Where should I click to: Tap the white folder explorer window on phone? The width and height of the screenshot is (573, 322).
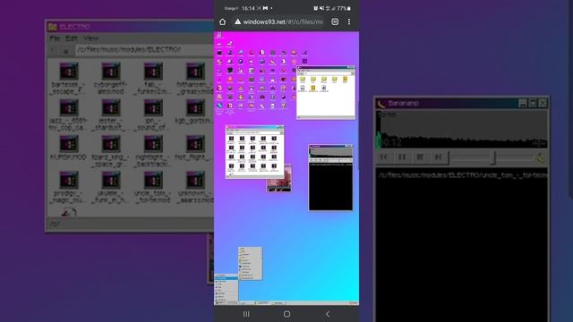click(x=326, y=92)
